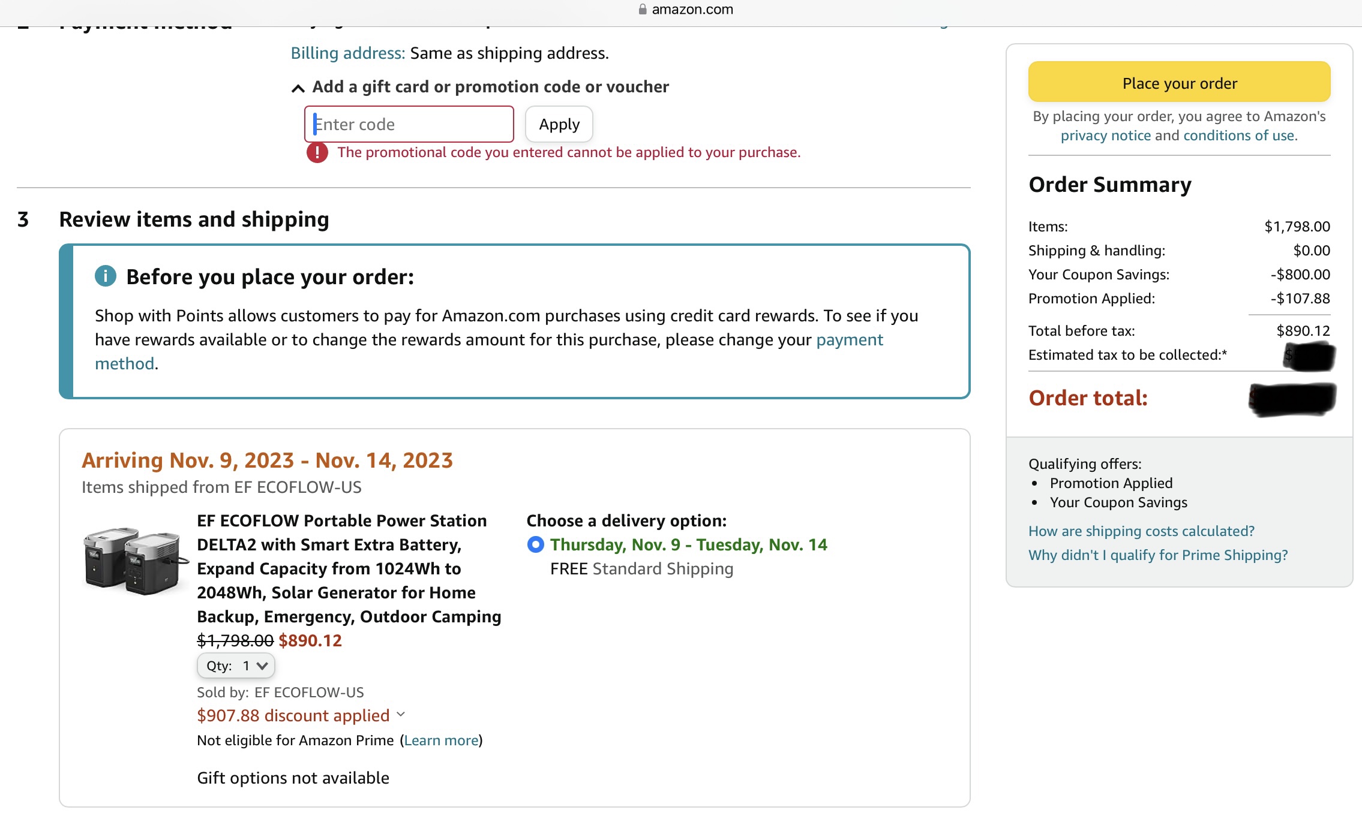Open the conditions of use link
This screenshot has height=816, width=1362.
[1240, 136]
